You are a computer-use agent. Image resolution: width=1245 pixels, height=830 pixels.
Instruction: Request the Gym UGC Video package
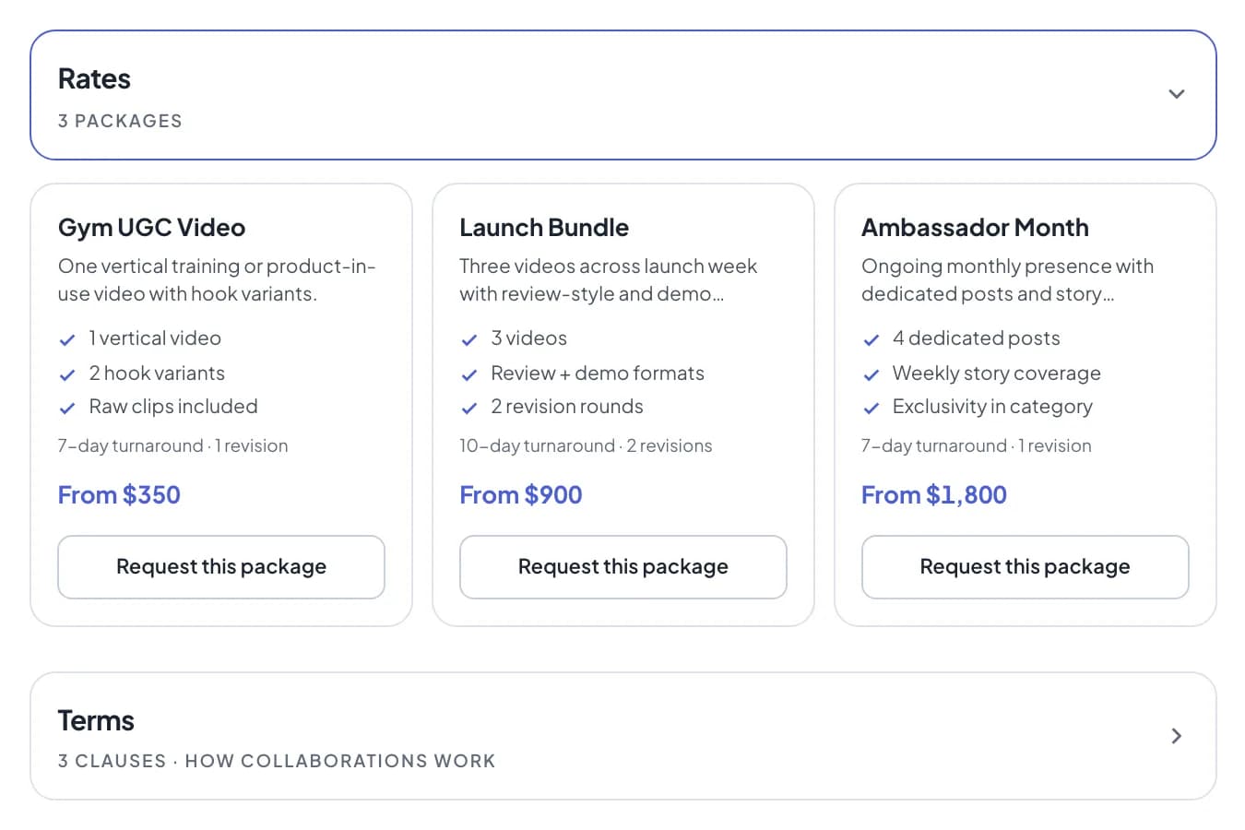click(x=221, y=567)
